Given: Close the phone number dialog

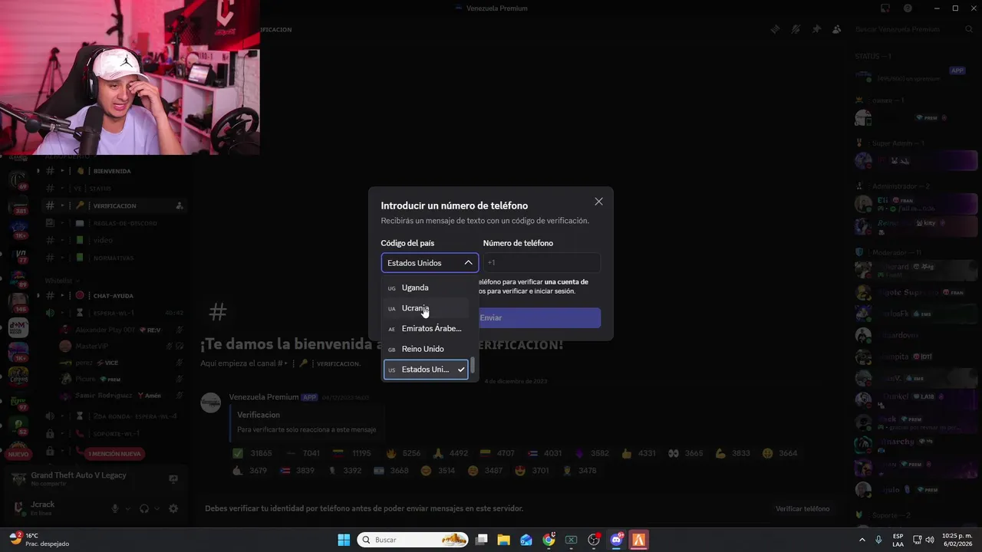Looking at the screenshot, I should [x=598, y=202].
